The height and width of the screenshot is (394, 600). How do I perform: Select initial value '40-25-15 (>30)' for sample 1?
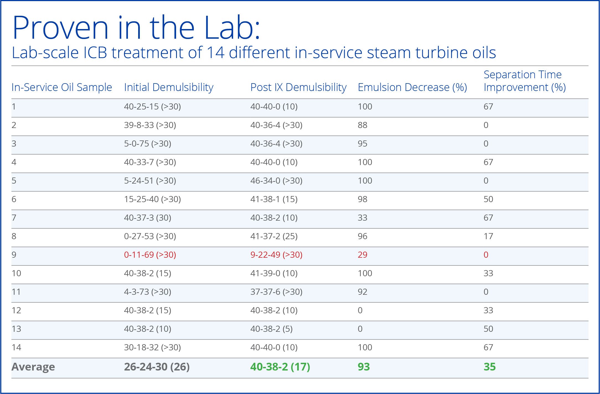(x=152, y=106)
